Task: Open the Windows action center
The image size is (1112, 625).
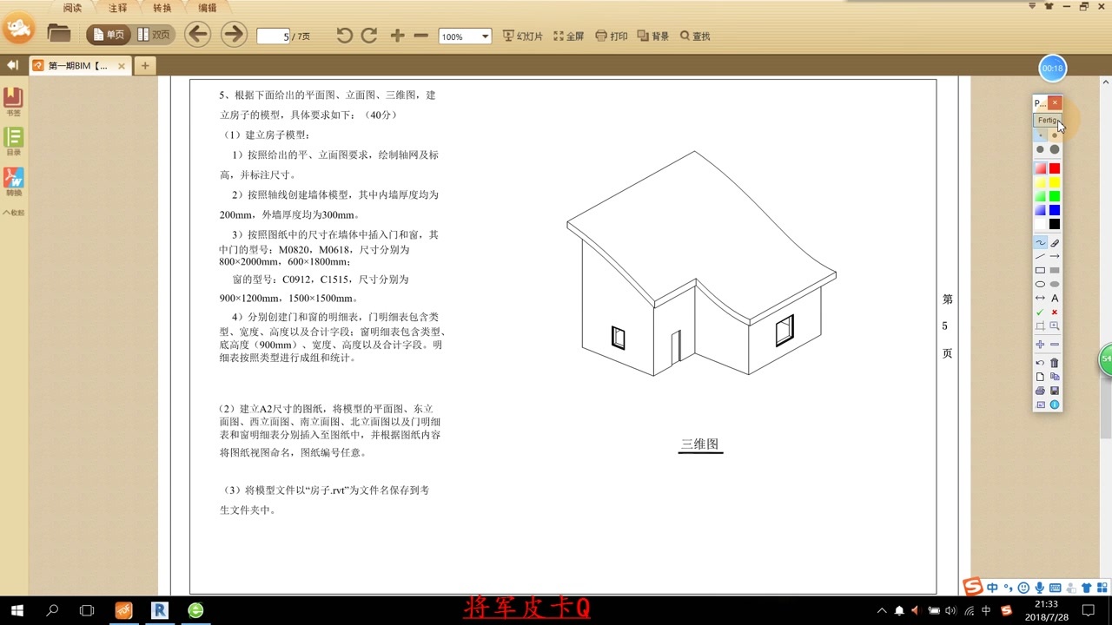Action: (x=1089, y=610)
